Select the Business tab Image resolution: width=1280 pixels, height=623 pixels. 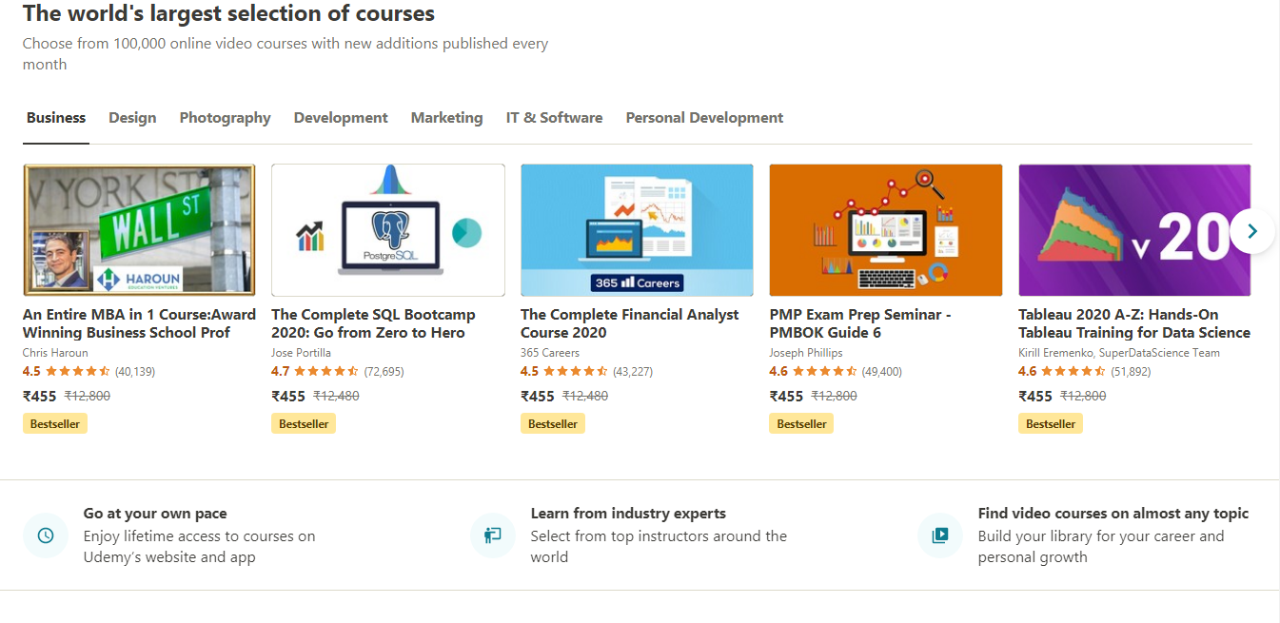pos(56,118)
